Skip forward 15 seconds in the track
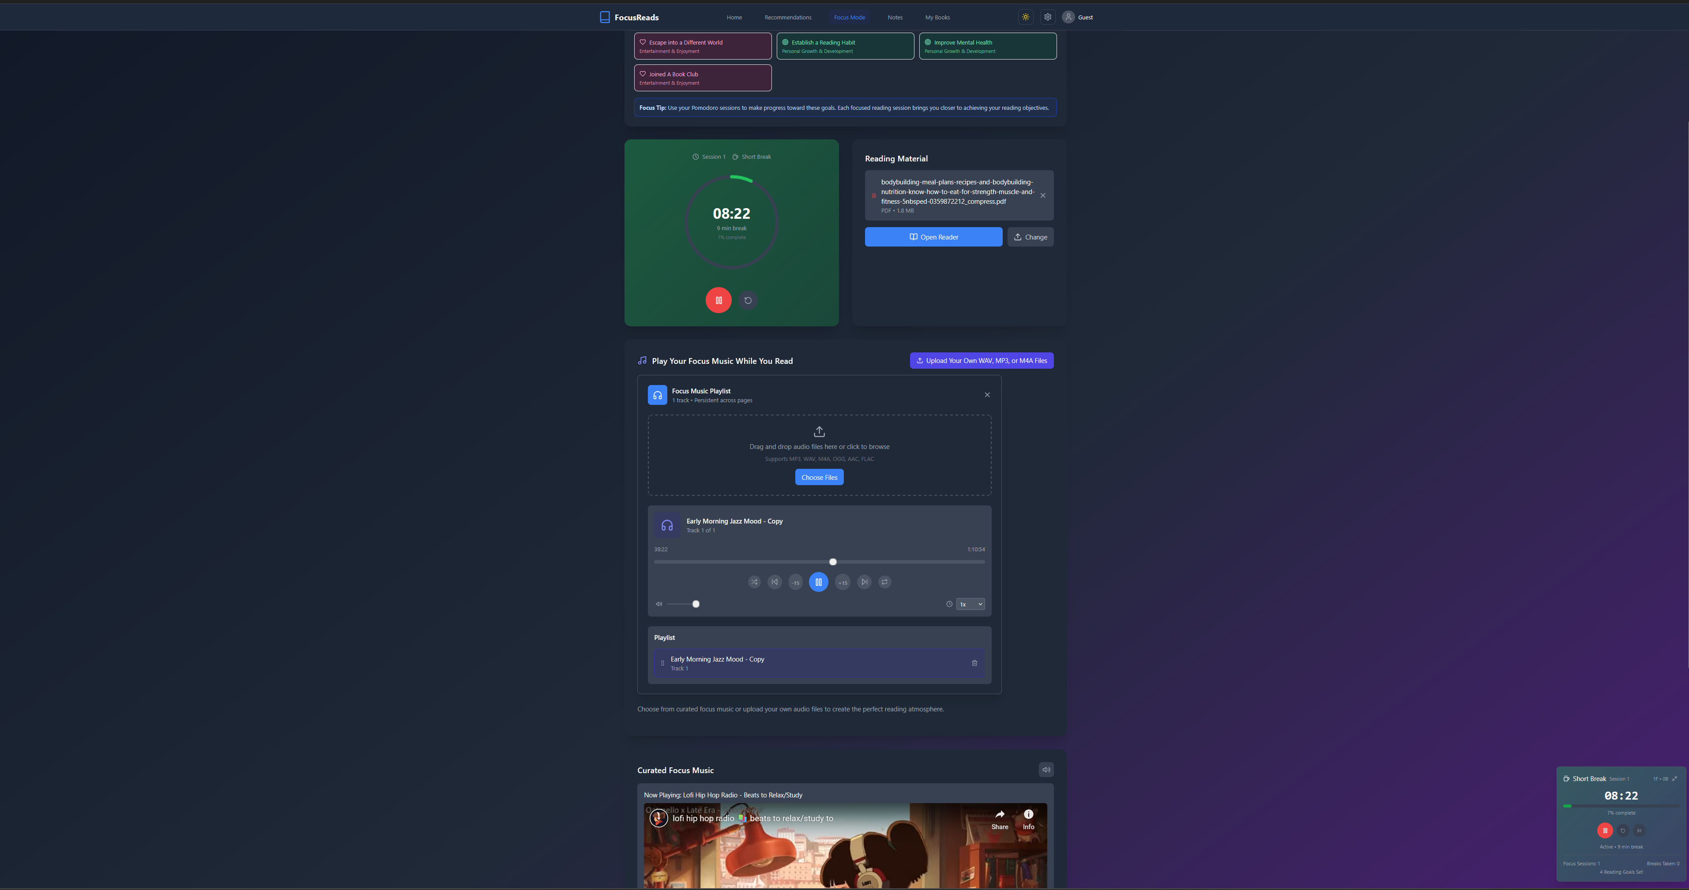Viewport: 1689px width, 890px height. click(x=843, y=582)
